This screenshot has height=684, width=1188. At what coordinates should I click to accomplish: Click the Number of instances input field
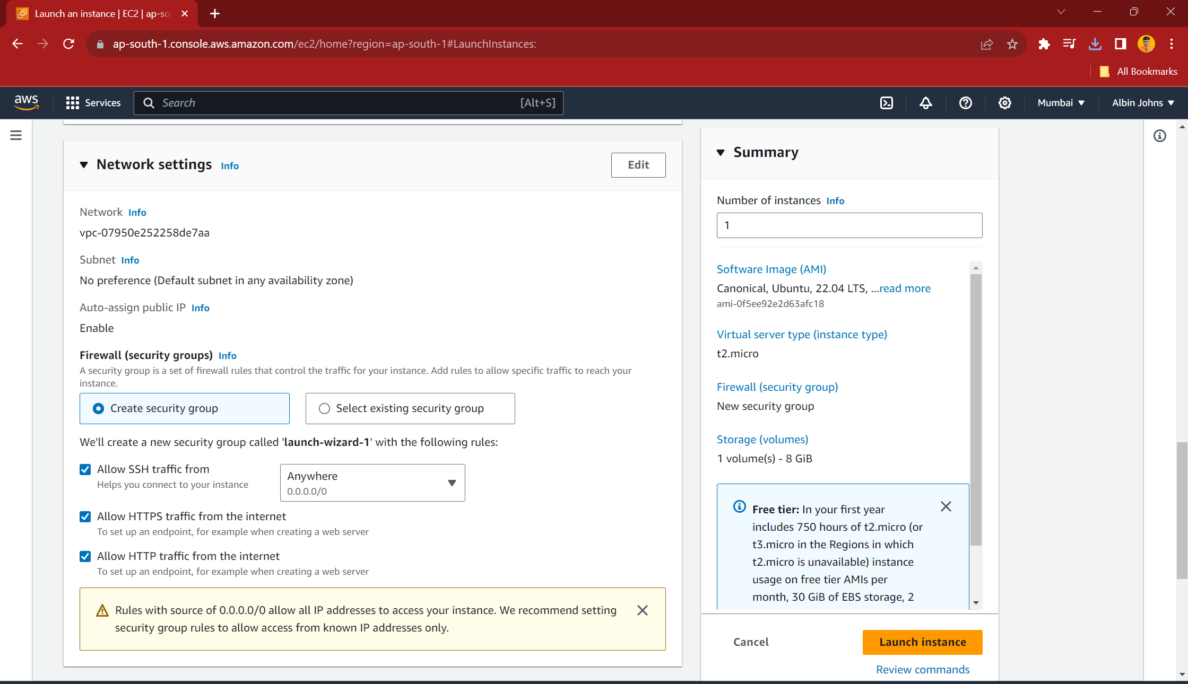tap(849, 225)
